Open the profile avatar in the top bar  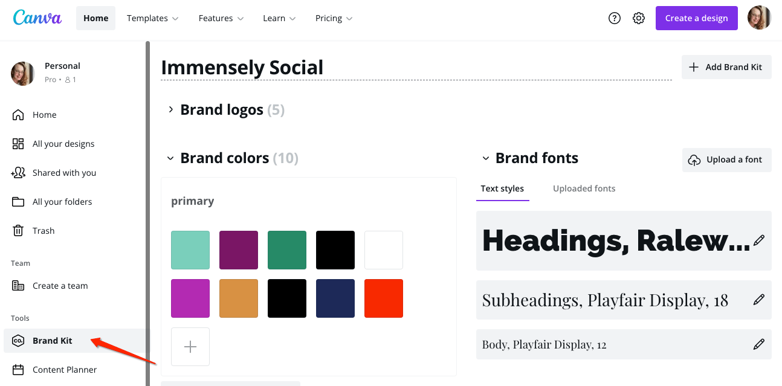coord(760,18)
